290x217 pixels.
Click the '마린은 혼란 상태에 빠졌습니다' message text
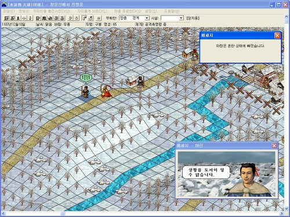click(240, 46)
